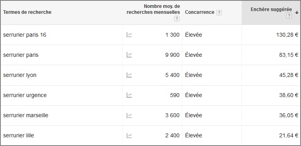Show trend chart icon for serrurier lille

[129, 135]
